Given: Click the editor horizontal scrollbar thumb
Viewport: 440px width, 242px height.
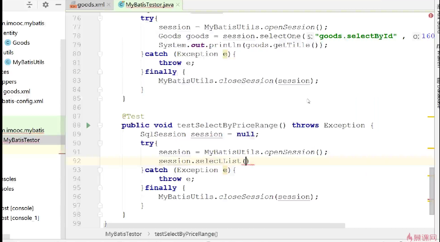Looking at the screenshot, I should pos(224,225).
